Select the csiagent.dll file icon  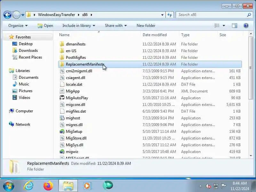[62, 78]
